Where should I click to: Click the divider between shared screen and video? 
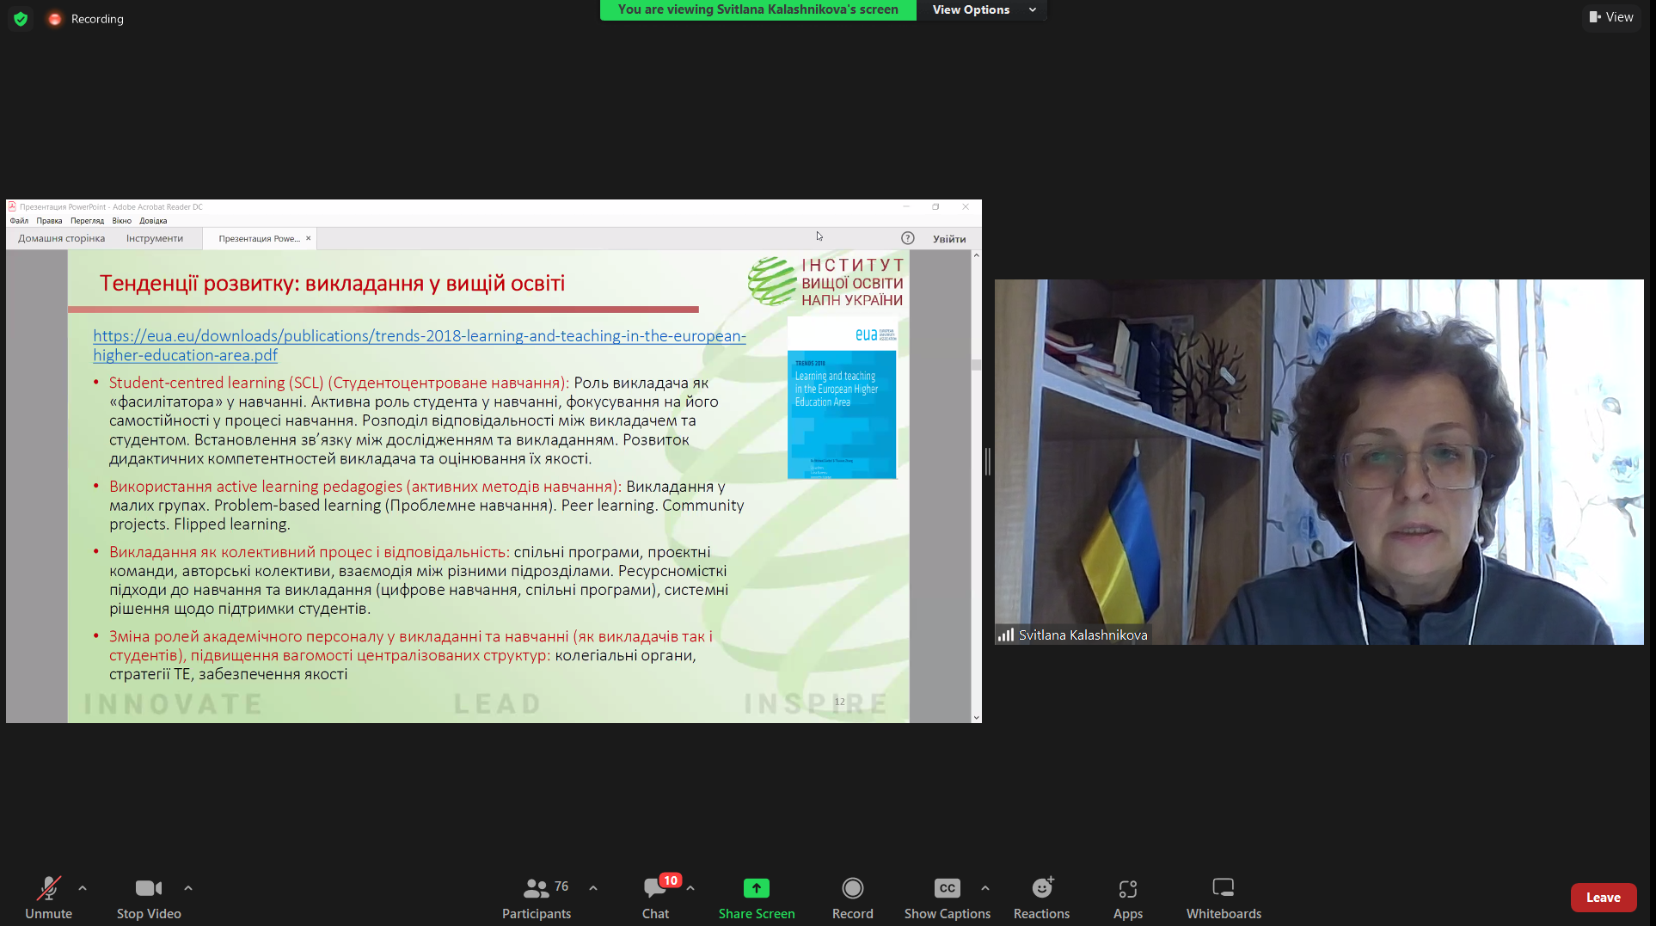pos(988,462)
